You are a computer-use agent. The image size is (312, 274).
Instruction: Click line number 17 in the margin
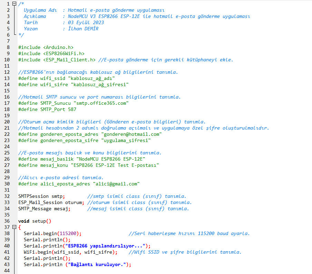[7, 103]
